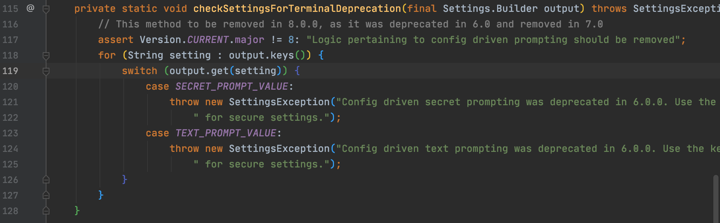The image size is (720, 223).
Task: Collapse the for loop fold on line 118
Action: pos(46,56)
